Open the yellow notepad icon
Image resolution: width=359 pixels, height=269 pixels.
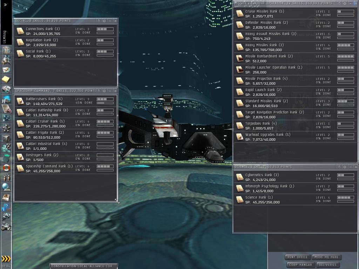(x=6, y=80)
